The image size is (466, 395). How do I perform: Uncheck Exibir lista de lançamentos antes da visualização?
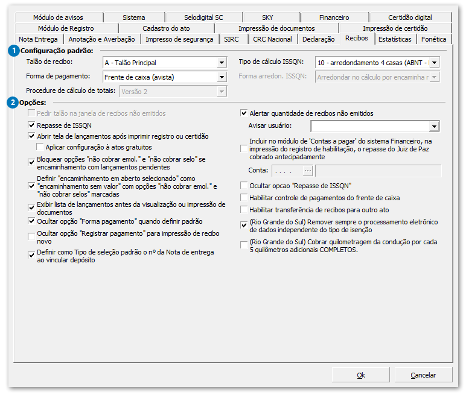(31, 208)
